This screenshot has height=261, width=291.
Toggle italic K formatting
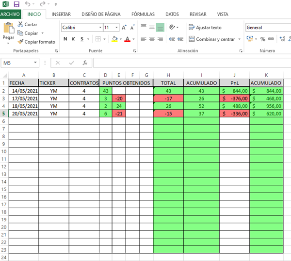pyautogui.click(x=73, y=39)
